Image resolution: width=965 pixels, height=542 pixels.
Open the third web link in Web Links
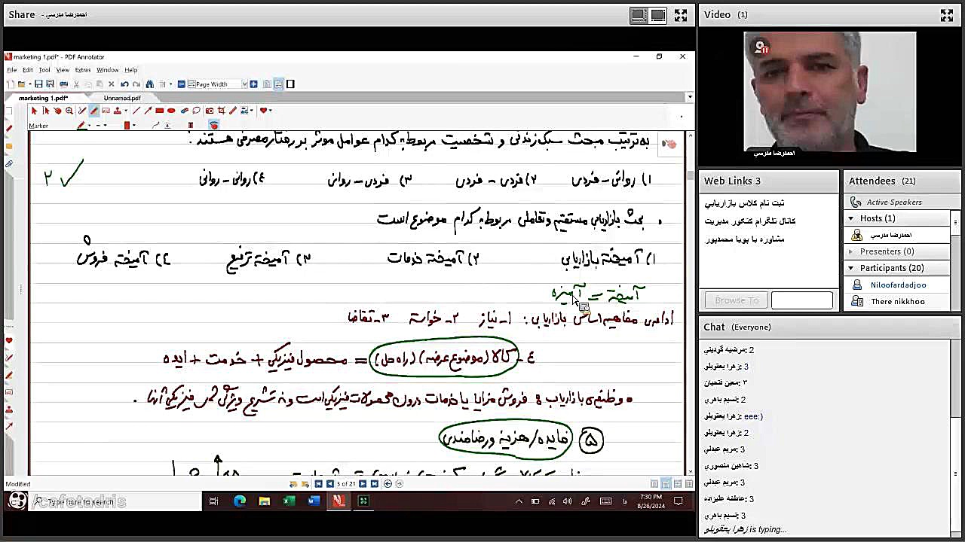coord(744,239)
